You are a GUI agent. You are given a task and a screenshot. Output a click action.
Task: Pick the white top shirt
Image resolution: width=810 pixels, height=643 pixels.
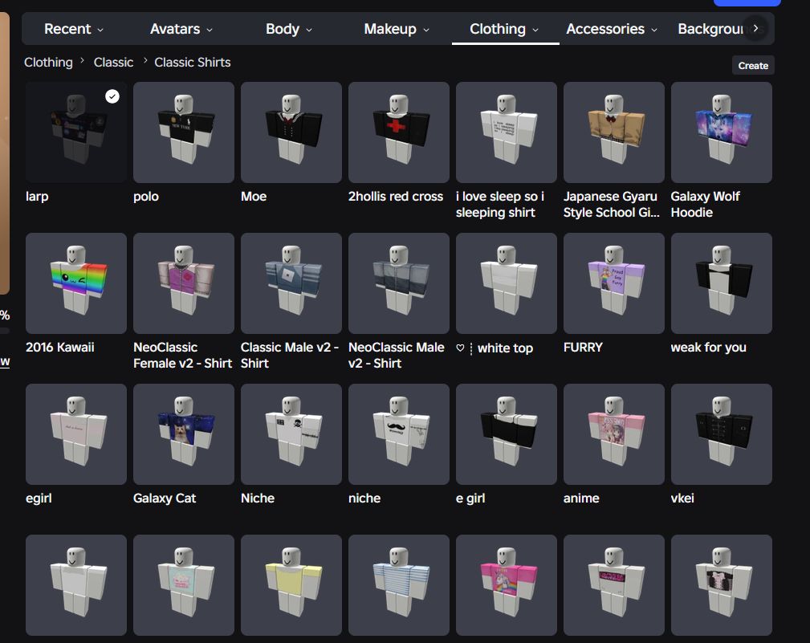507,283
